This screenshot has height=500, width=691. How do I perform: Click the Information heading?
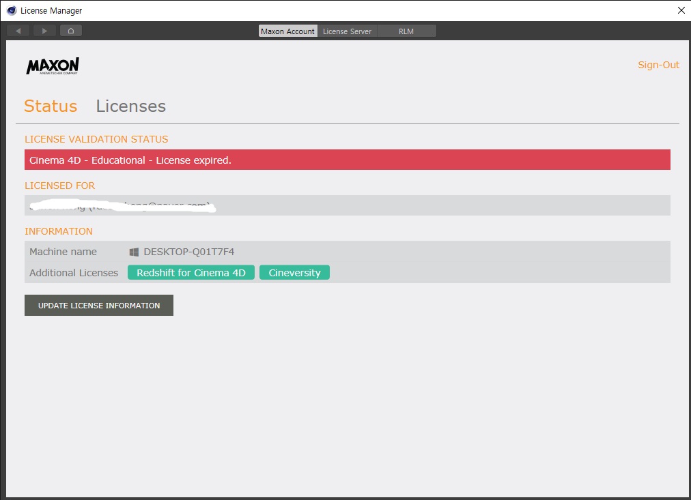(x=59, y=231)
